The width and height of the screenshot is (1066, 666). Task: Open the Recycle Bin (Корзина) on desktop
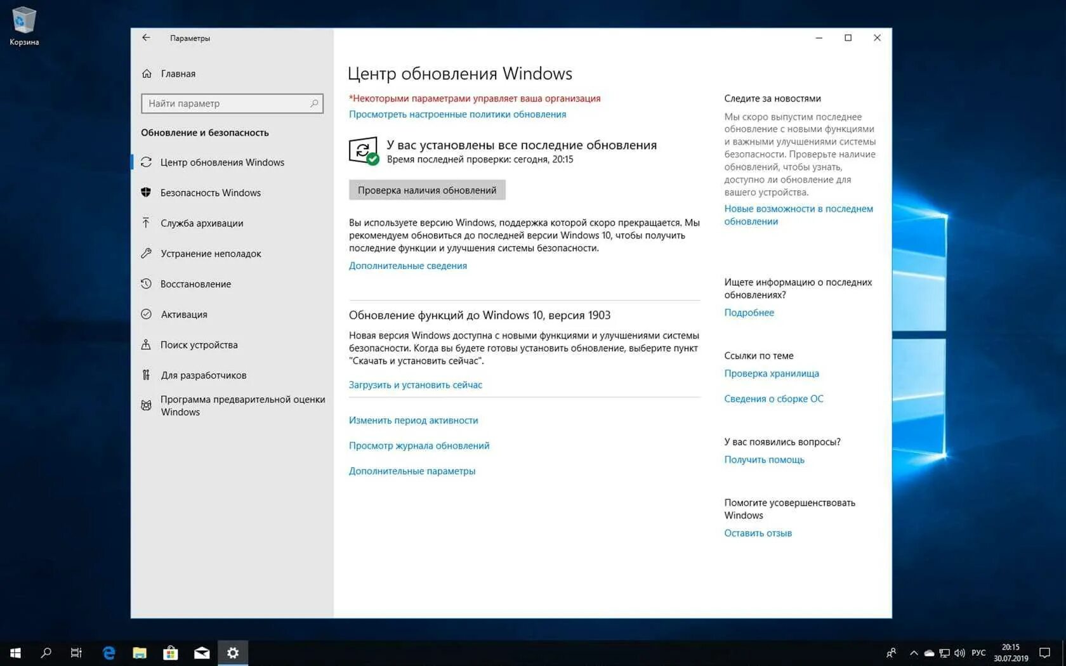point(24,26)
